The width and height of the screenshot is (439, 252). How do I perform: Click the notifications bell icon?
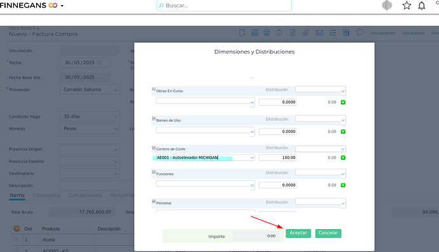coord(422,6)
